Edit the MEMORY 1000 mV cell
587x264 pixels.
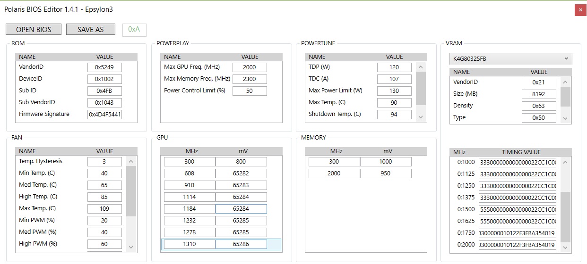pos(386,161)
